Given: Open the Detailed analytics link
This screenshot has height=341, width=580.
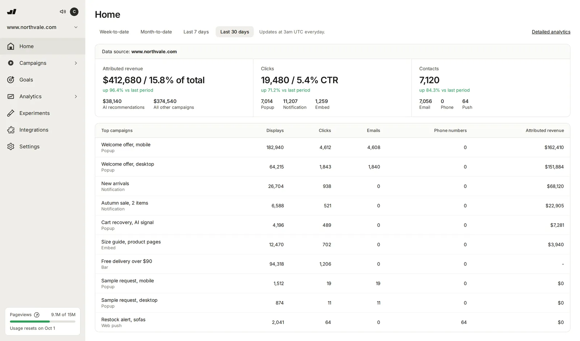Looking at the screenshot, I should click(x=551, y=32).
